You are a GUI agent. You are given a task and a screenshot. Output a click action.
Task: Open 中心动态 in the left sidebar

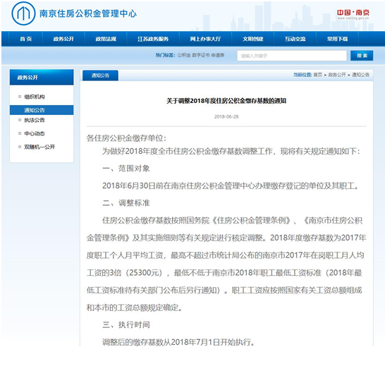pos(35,133)
